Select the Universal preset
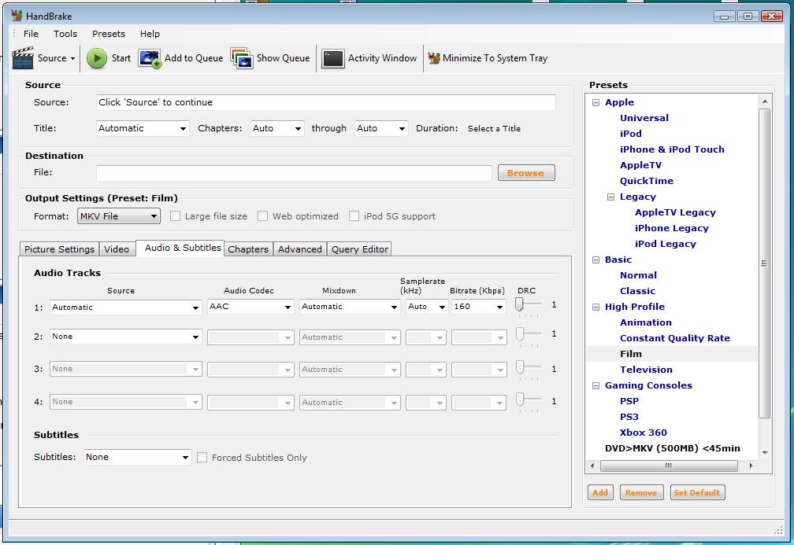Viewport: 794px width, 545px height. [x=644, y=118]
